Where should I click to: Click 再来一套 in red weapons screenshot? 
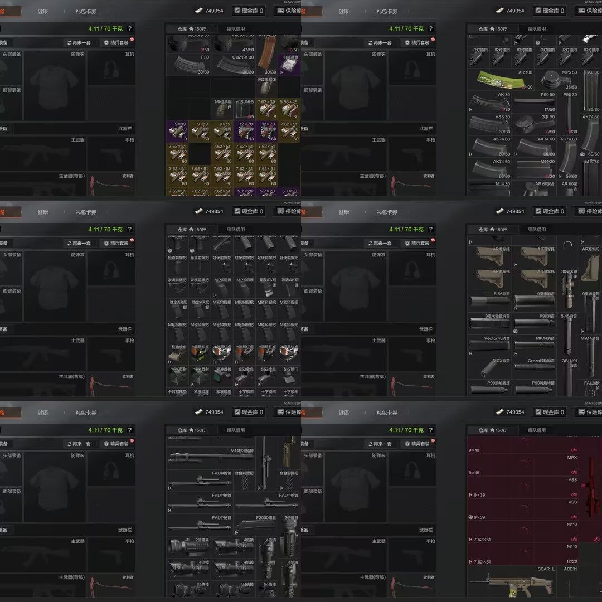click(381, 444)
